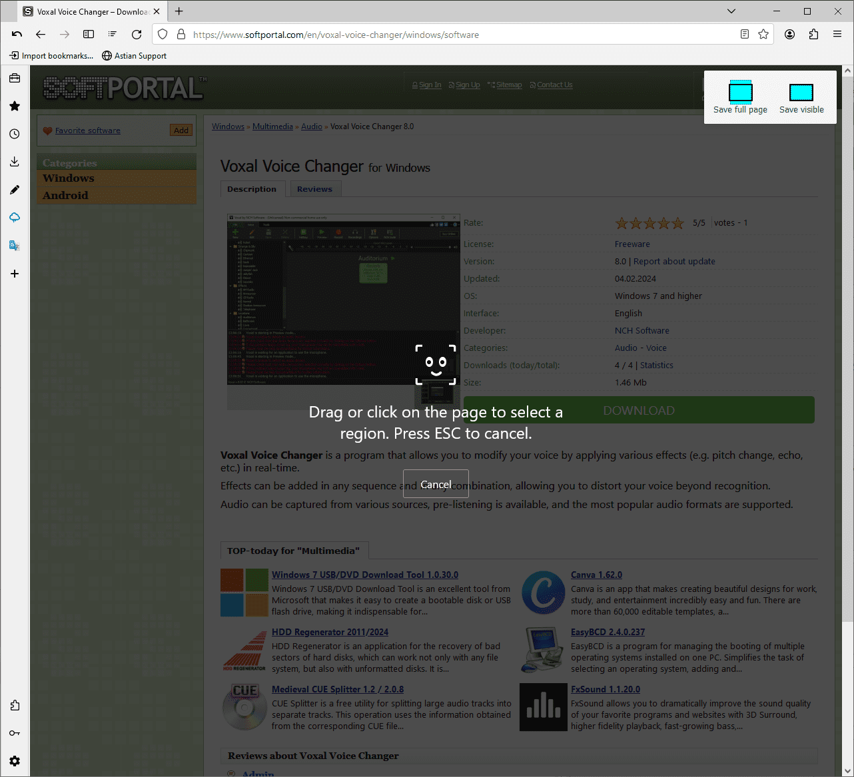The width and height of the screenshot is (854, 777).
Task: Click the Multimedia breadcrumb link
Action: (x=272, y=127)
